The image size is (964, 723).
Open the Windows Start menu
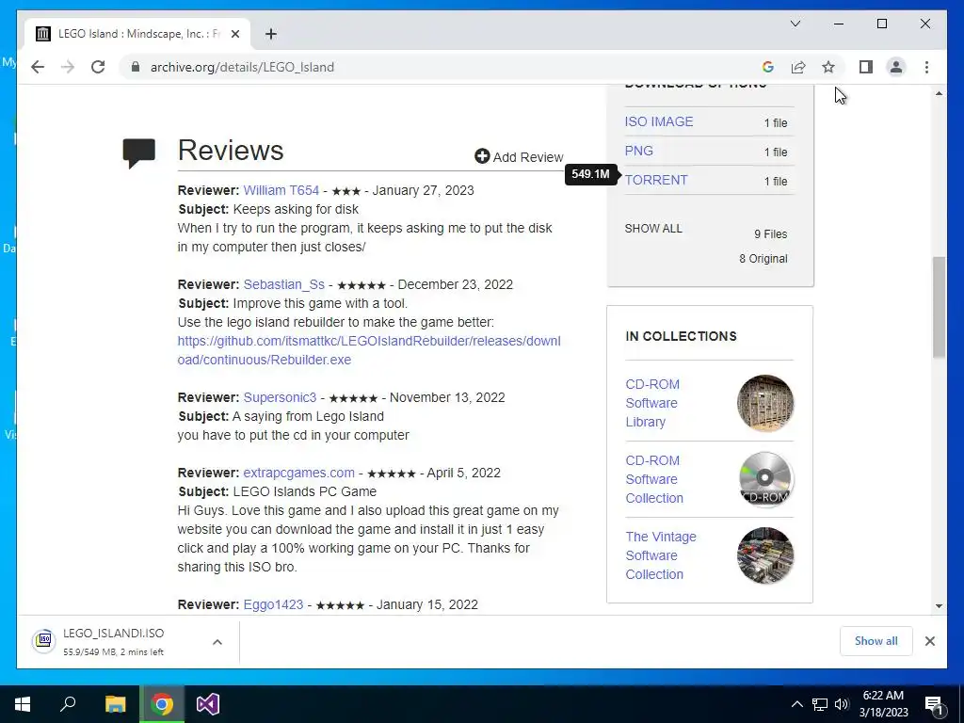pos(23,704)
